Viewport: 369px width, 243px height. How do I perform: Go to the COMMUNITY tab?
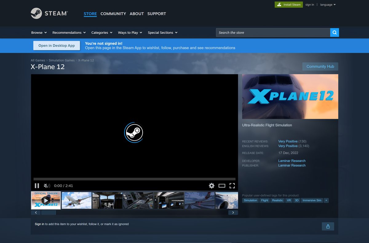[x=113, y=14]
